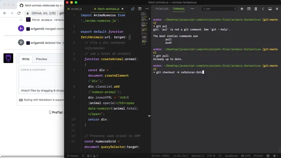Synchronize changes in the status bar
281x158 pixels.
pos(83,156)
